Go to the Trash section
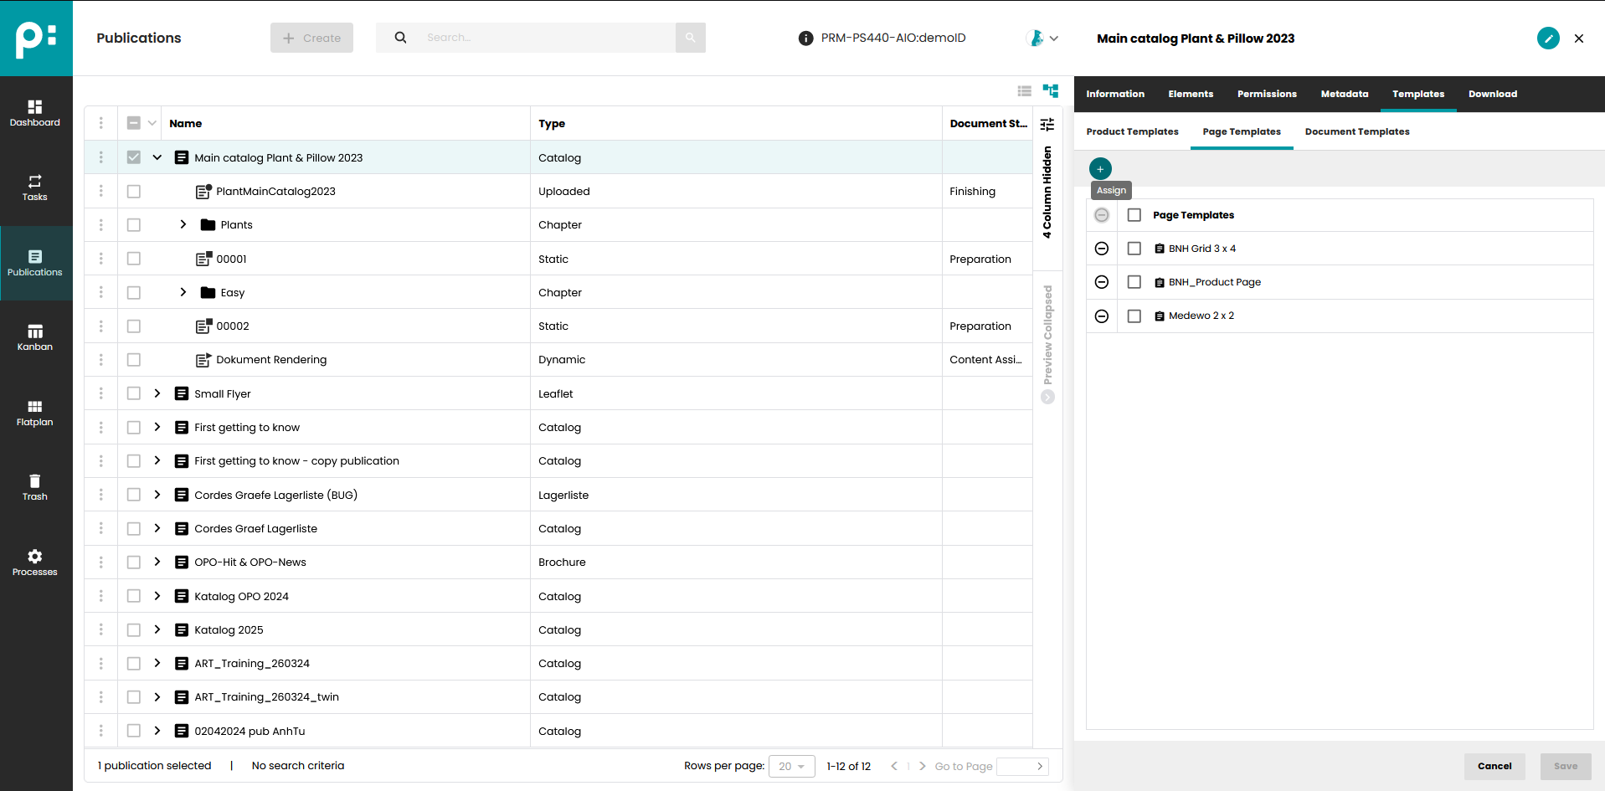This screenshot has height=791, width=1605. click(34, 486)
